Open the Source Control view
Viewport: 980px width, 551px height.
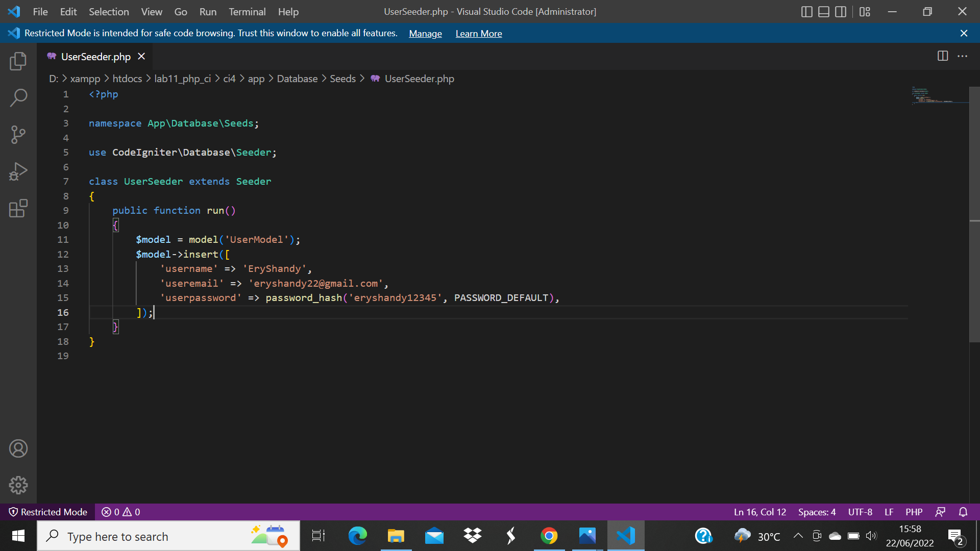tap(18, 134)
